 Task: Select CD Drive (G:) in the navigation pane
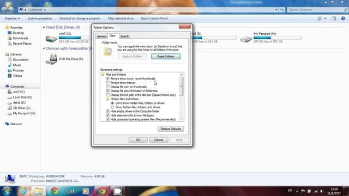[x=22, y=108]
